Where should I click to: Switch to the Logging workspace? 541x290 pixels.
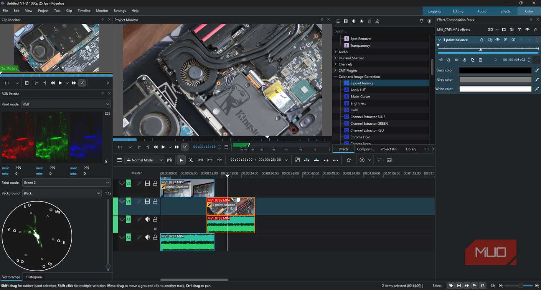pos(434,11)
